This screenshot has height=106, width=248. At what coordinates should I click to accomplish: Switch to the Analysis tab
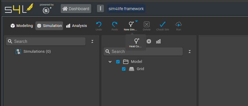coord(77,26)
